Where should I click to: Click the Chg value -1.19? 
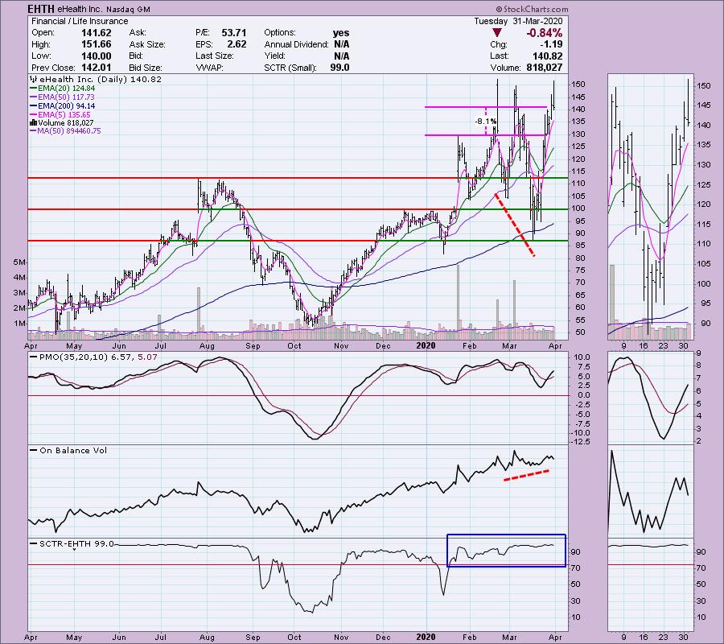pos(550,44)
